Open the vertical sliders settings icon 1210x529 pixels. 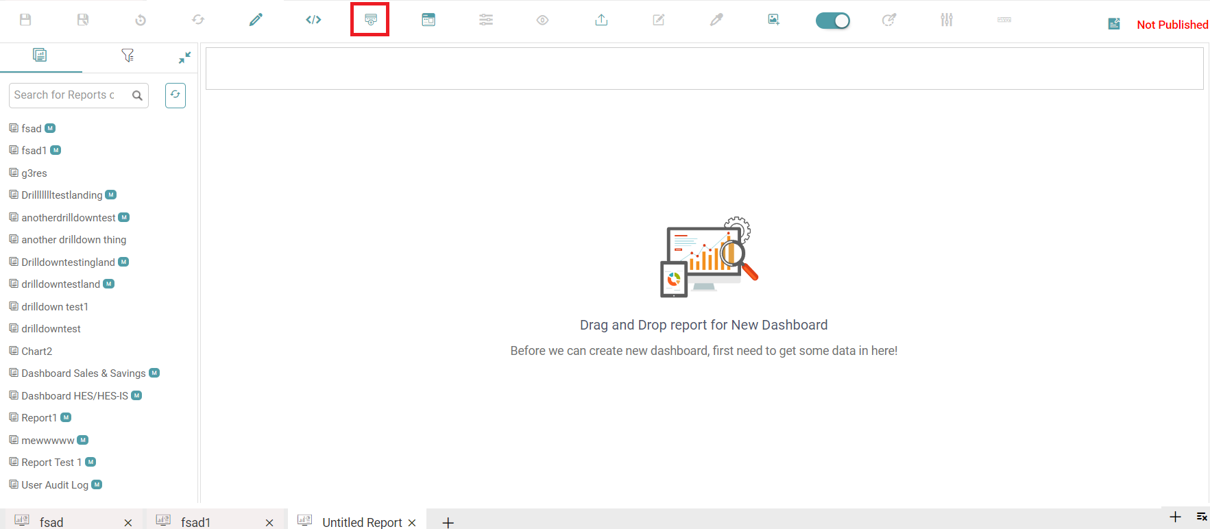click(947, 20)
